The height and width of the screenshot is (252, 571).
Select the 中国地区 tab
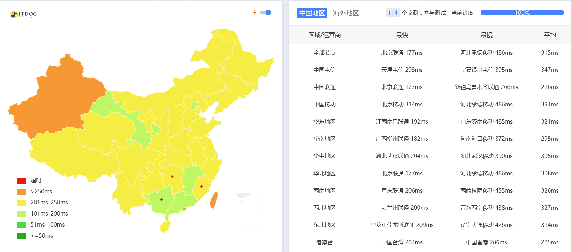click(x=312, y=13)
